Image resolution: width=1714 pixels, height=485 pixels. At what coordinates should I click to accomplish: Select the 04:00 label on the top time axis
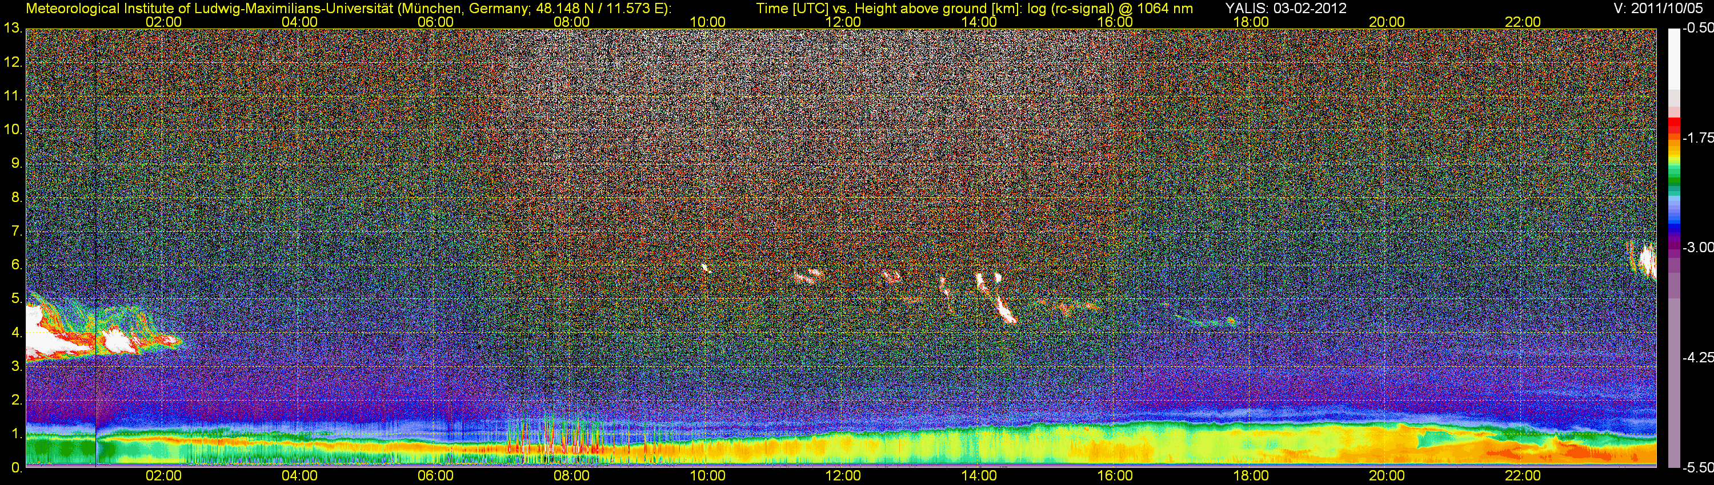[x=299, y=22]
